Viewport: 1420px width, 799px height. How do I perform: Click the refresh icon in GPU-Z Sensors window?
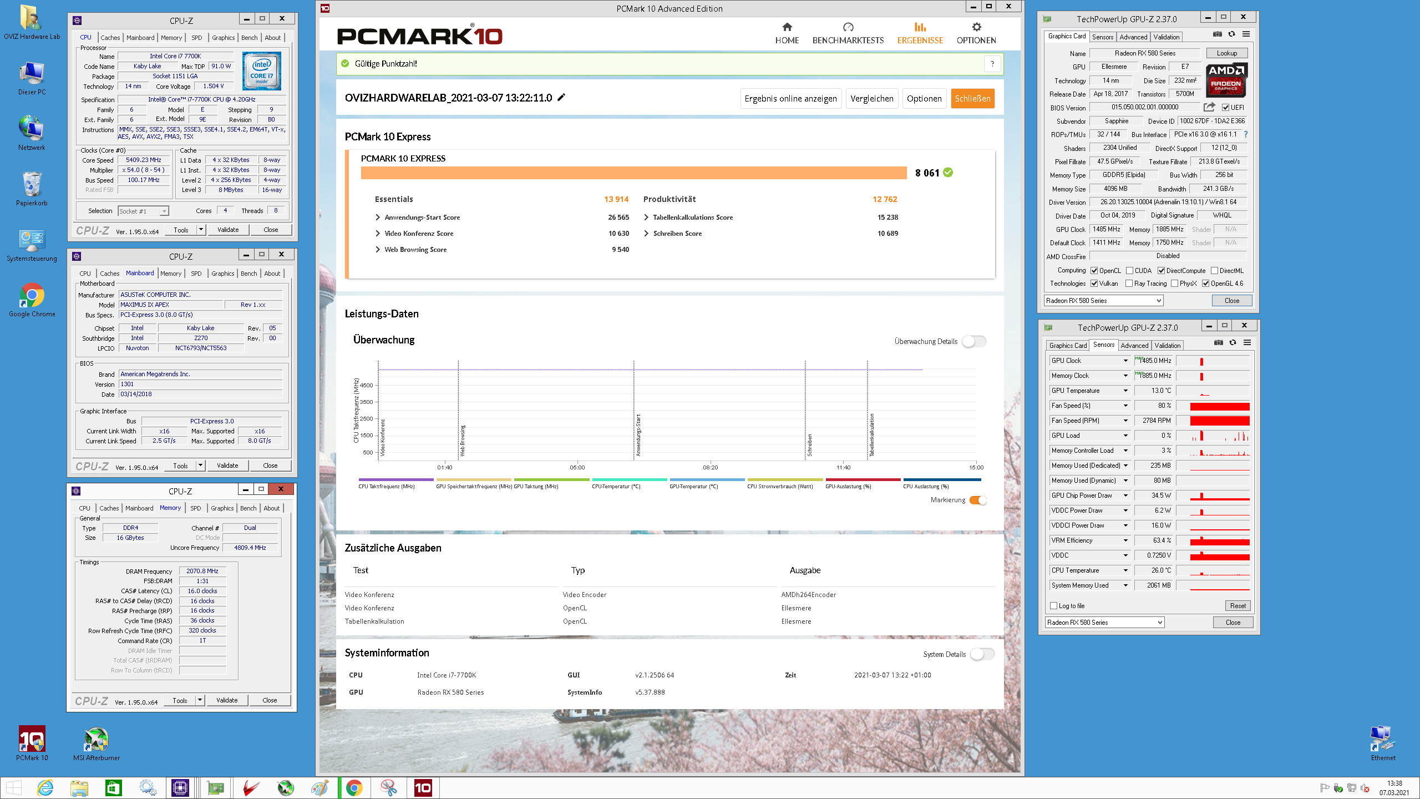click(x=1233, y=342)
